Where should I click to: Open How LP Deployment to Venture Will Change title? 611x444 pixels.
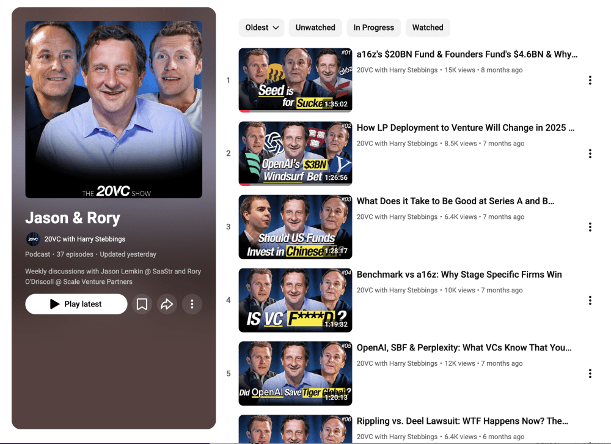click(x=465, y=128)
